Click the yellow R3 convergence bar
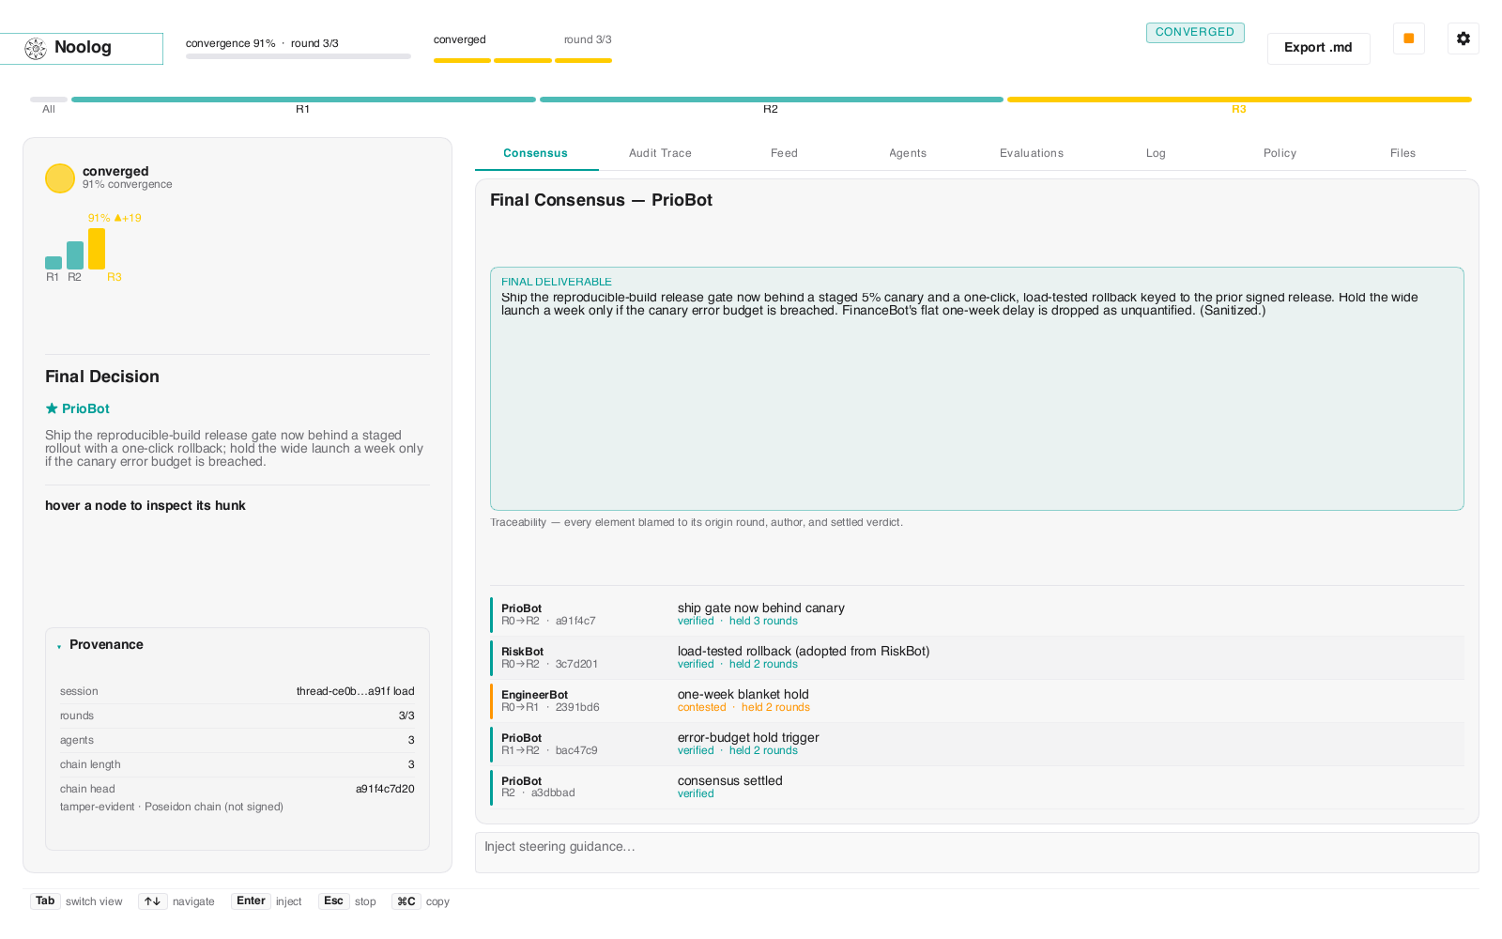The width and height of the screenshot is (1502, 939). pos(97,248)
